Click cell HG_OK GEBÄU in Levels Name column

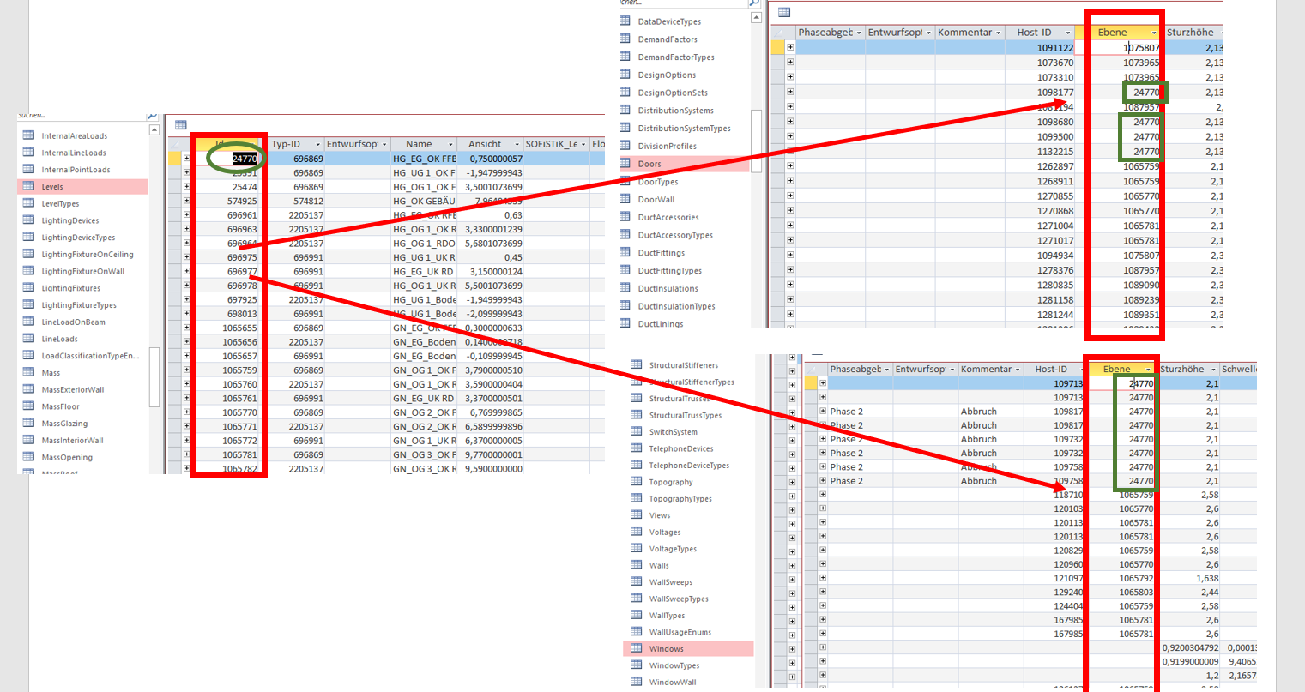coord(425,201)
